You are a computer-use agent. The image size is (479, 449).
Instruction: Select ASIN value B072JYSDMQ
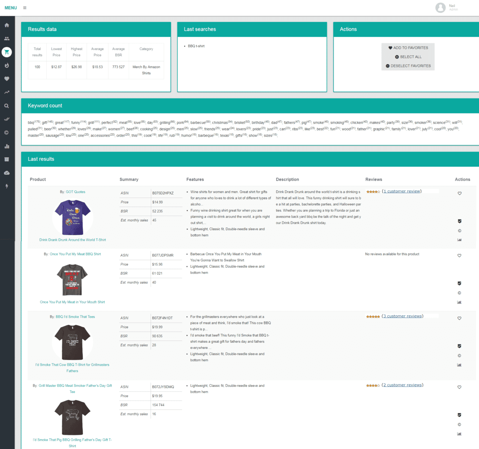163,387
